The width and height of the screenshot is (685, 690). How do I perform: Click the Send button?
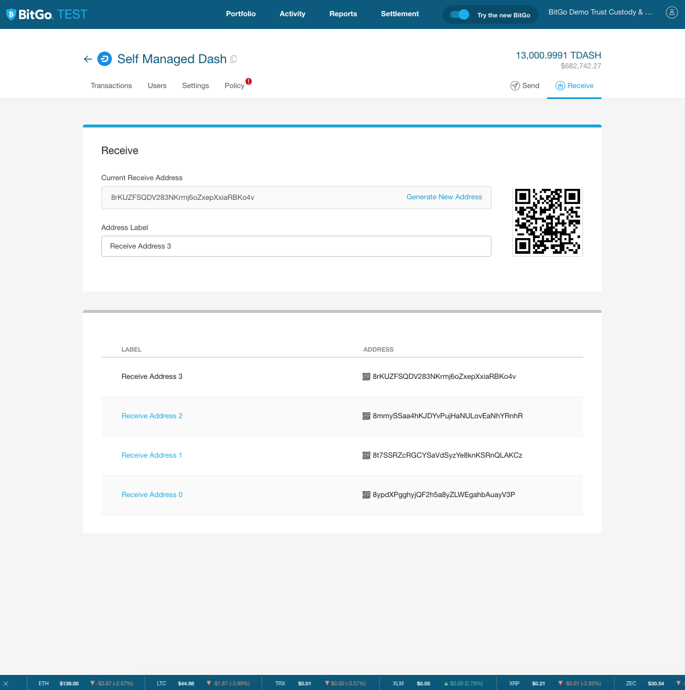(x=525, y=86)
